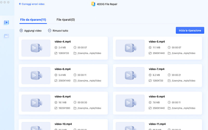This screenshot has width=208, height=130.
Task: Select thumbnail of video-4.mp4
Action: click(36, 48)
